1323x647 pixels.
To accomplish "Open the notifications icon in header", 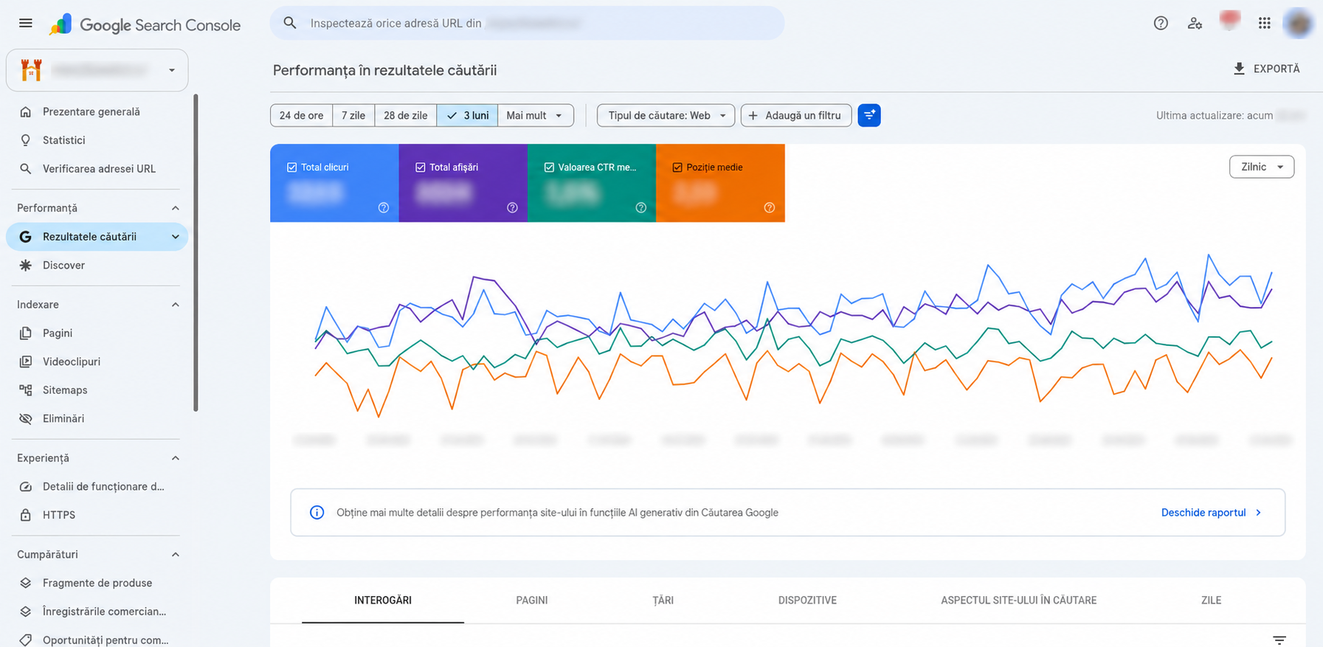I will (x=1229, y=21).
